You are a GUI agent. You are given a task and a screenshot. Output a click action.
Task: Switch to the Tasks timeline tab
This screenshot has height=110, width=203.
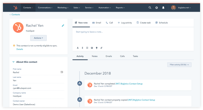(x=135, y=56)
